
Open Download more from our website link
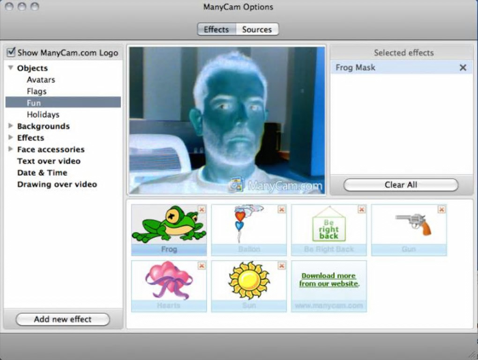tap(329, 279)
